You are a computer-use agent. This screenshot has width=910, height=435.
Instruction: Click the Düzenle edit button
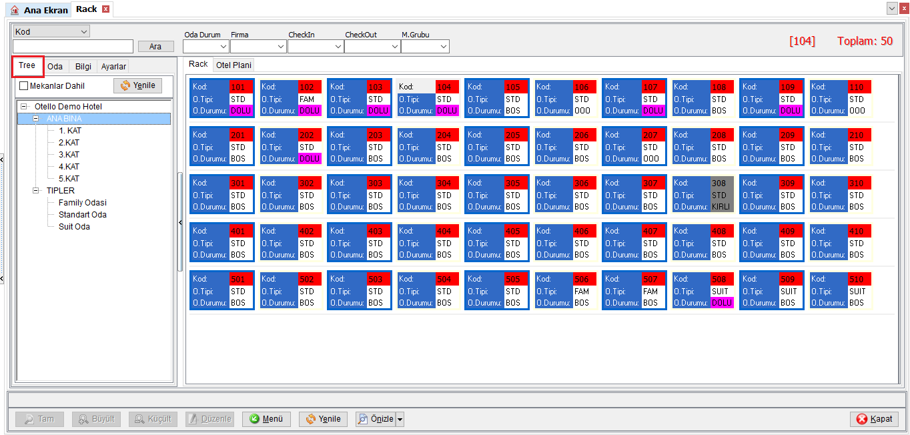[x=209, y=419]
